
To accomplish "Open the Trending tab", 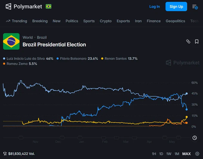I will pyautogui.click(x=17, y=21).
